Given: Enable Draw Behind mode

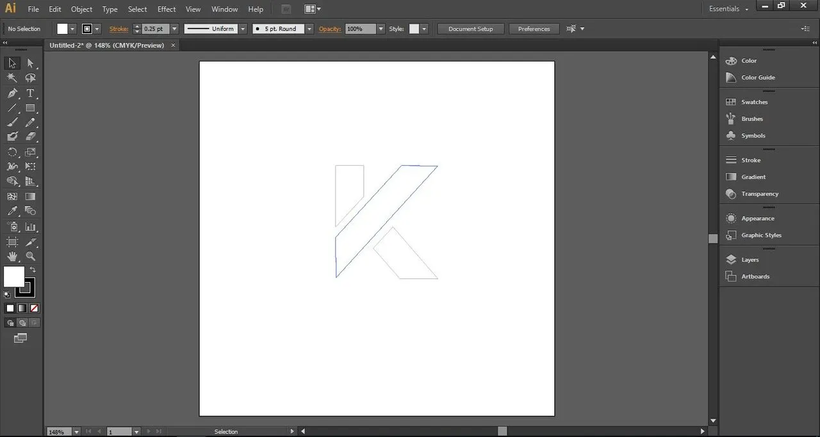Looking at the screenshot, I should click(22, 323).
